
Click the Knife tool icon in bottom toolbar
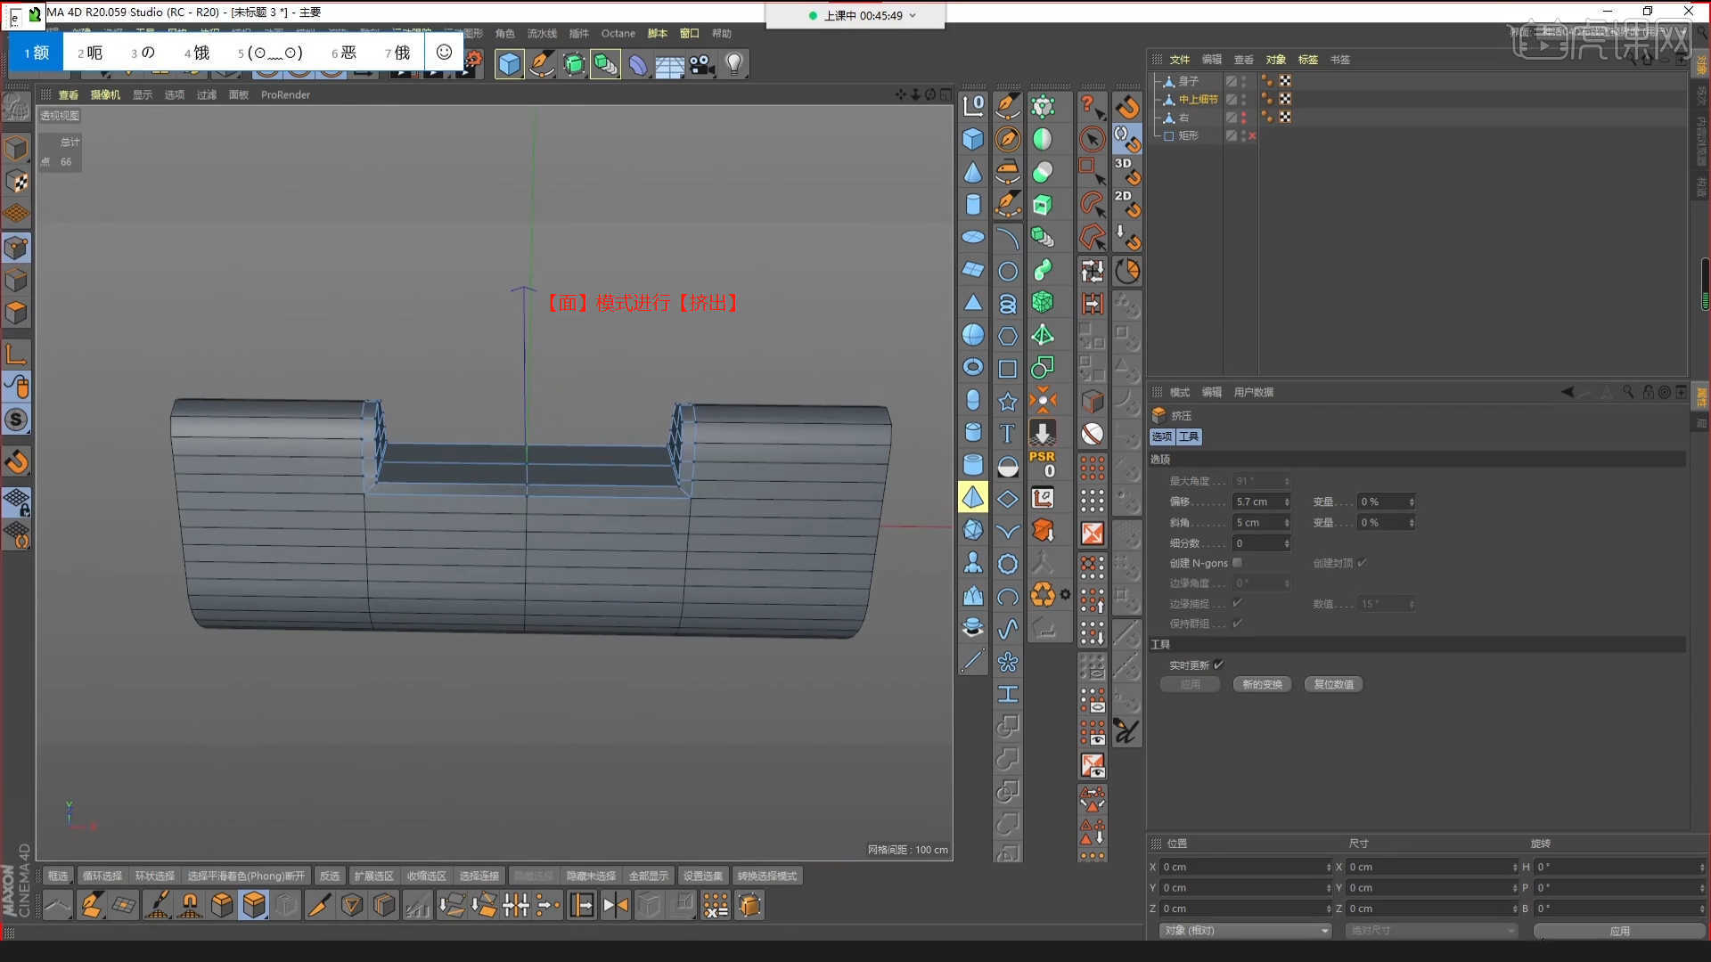[318, 905]
